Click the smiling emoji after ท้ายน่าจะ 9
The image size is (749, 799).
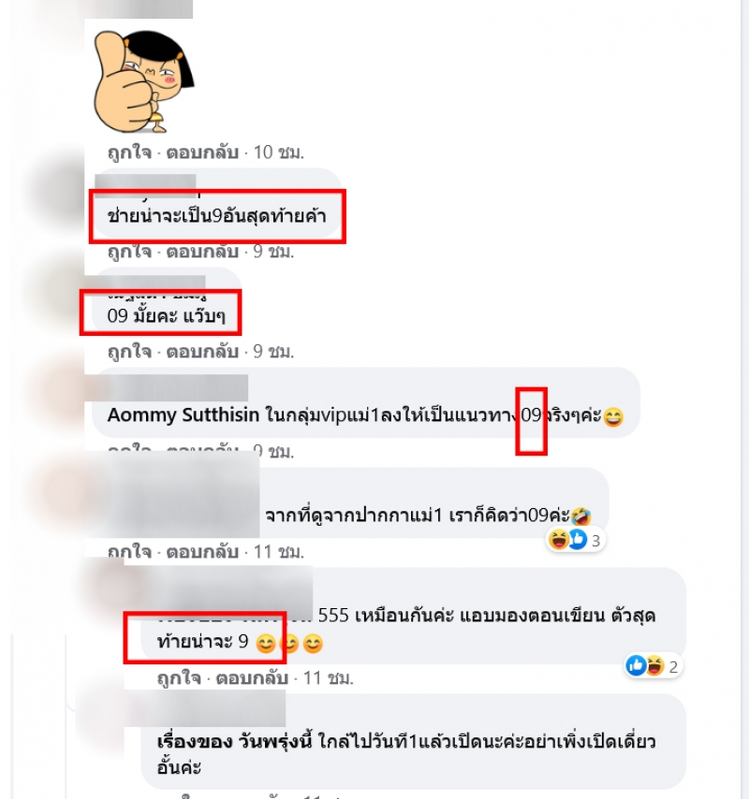click(x=265, y=643)
